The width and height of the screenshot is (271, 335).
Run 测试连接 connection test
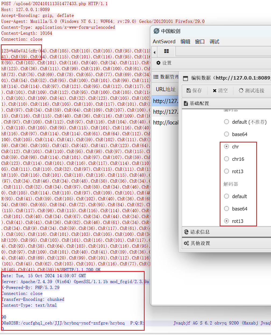click(252, 91)
